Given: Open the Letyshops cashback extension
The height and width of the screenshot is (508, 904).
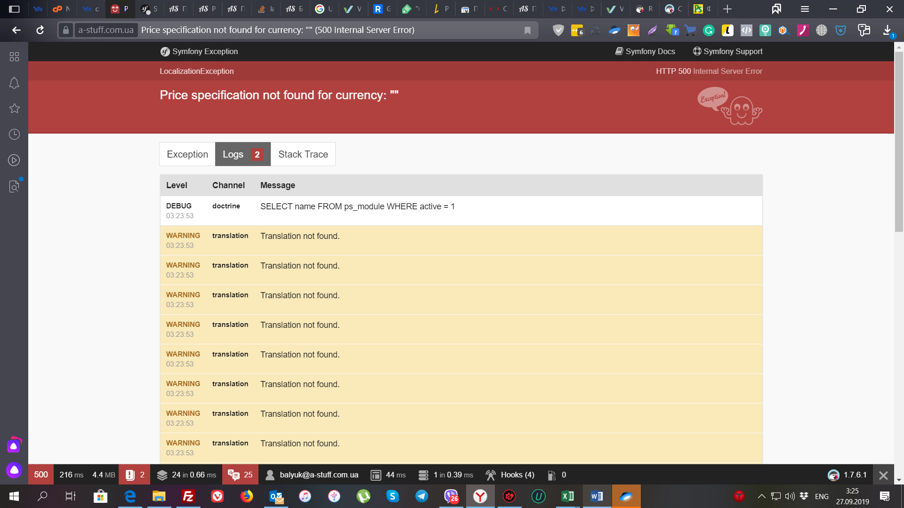Looking at the screenshot, I should pos(728,30).
